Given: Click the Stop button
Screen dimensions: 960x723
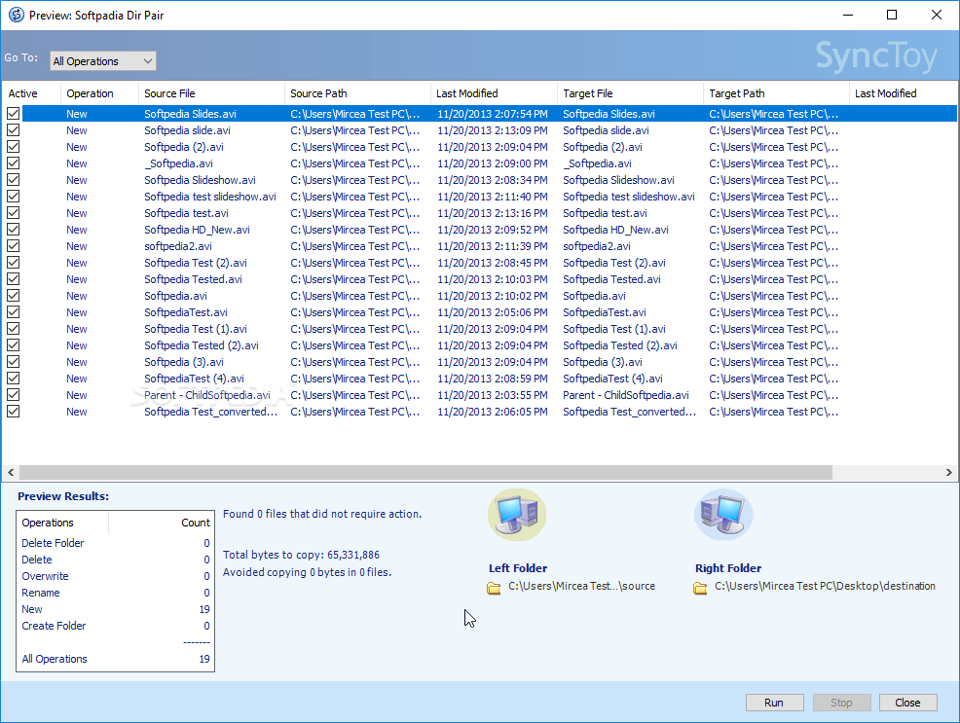Looking at the screenshot, I should pyautogui.click(x=841, y=703).
